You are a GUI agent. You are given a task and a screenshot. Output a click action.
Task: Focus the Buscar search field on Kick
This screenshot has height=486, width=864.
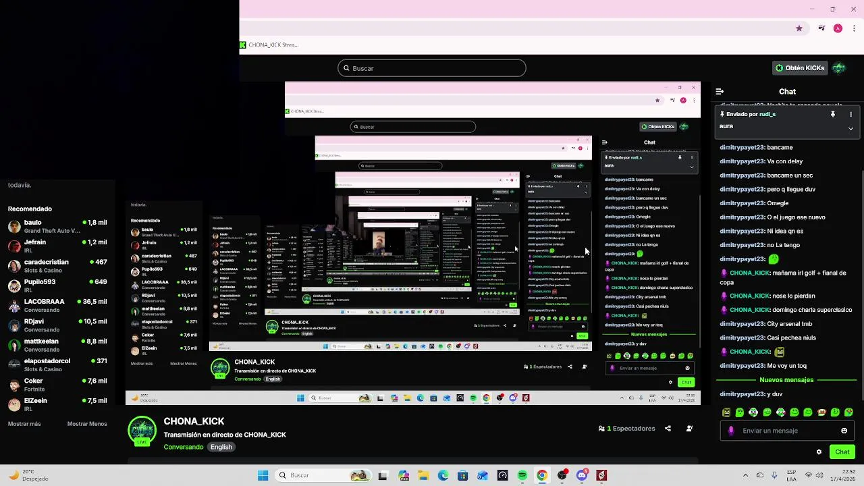[432, 68]
